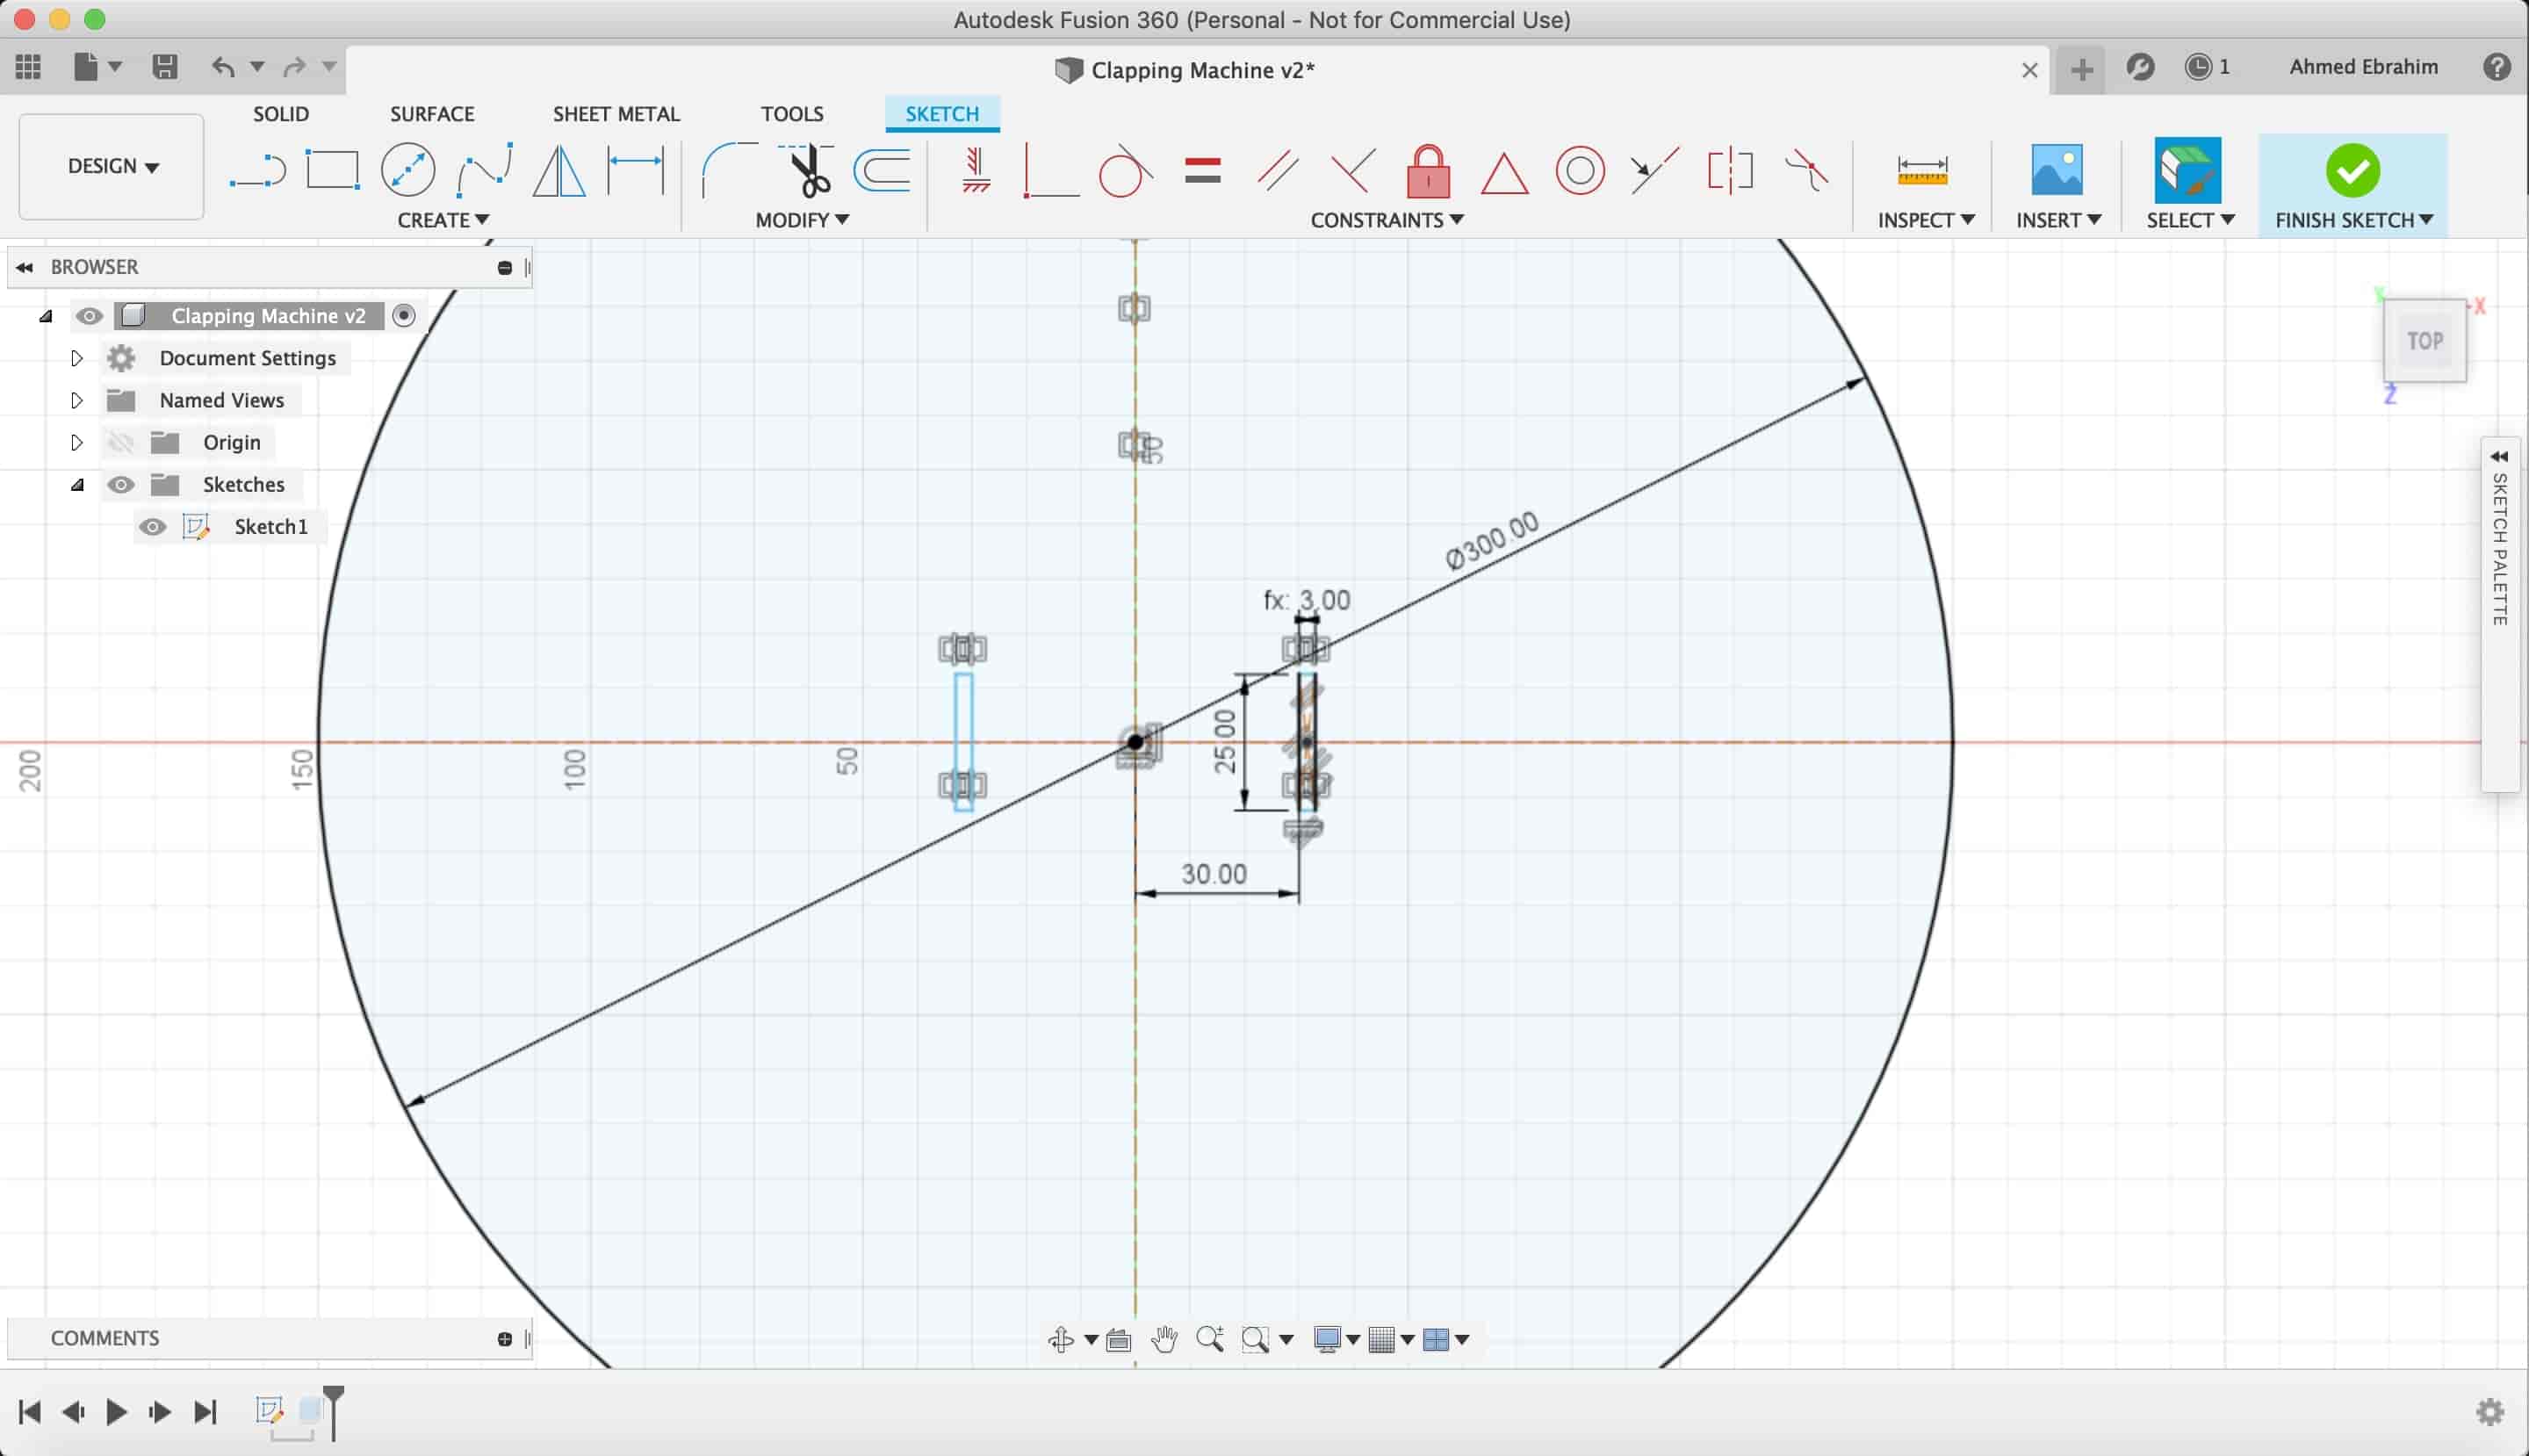Click FINISH SKETCH button

click(x=2352, y=186)
